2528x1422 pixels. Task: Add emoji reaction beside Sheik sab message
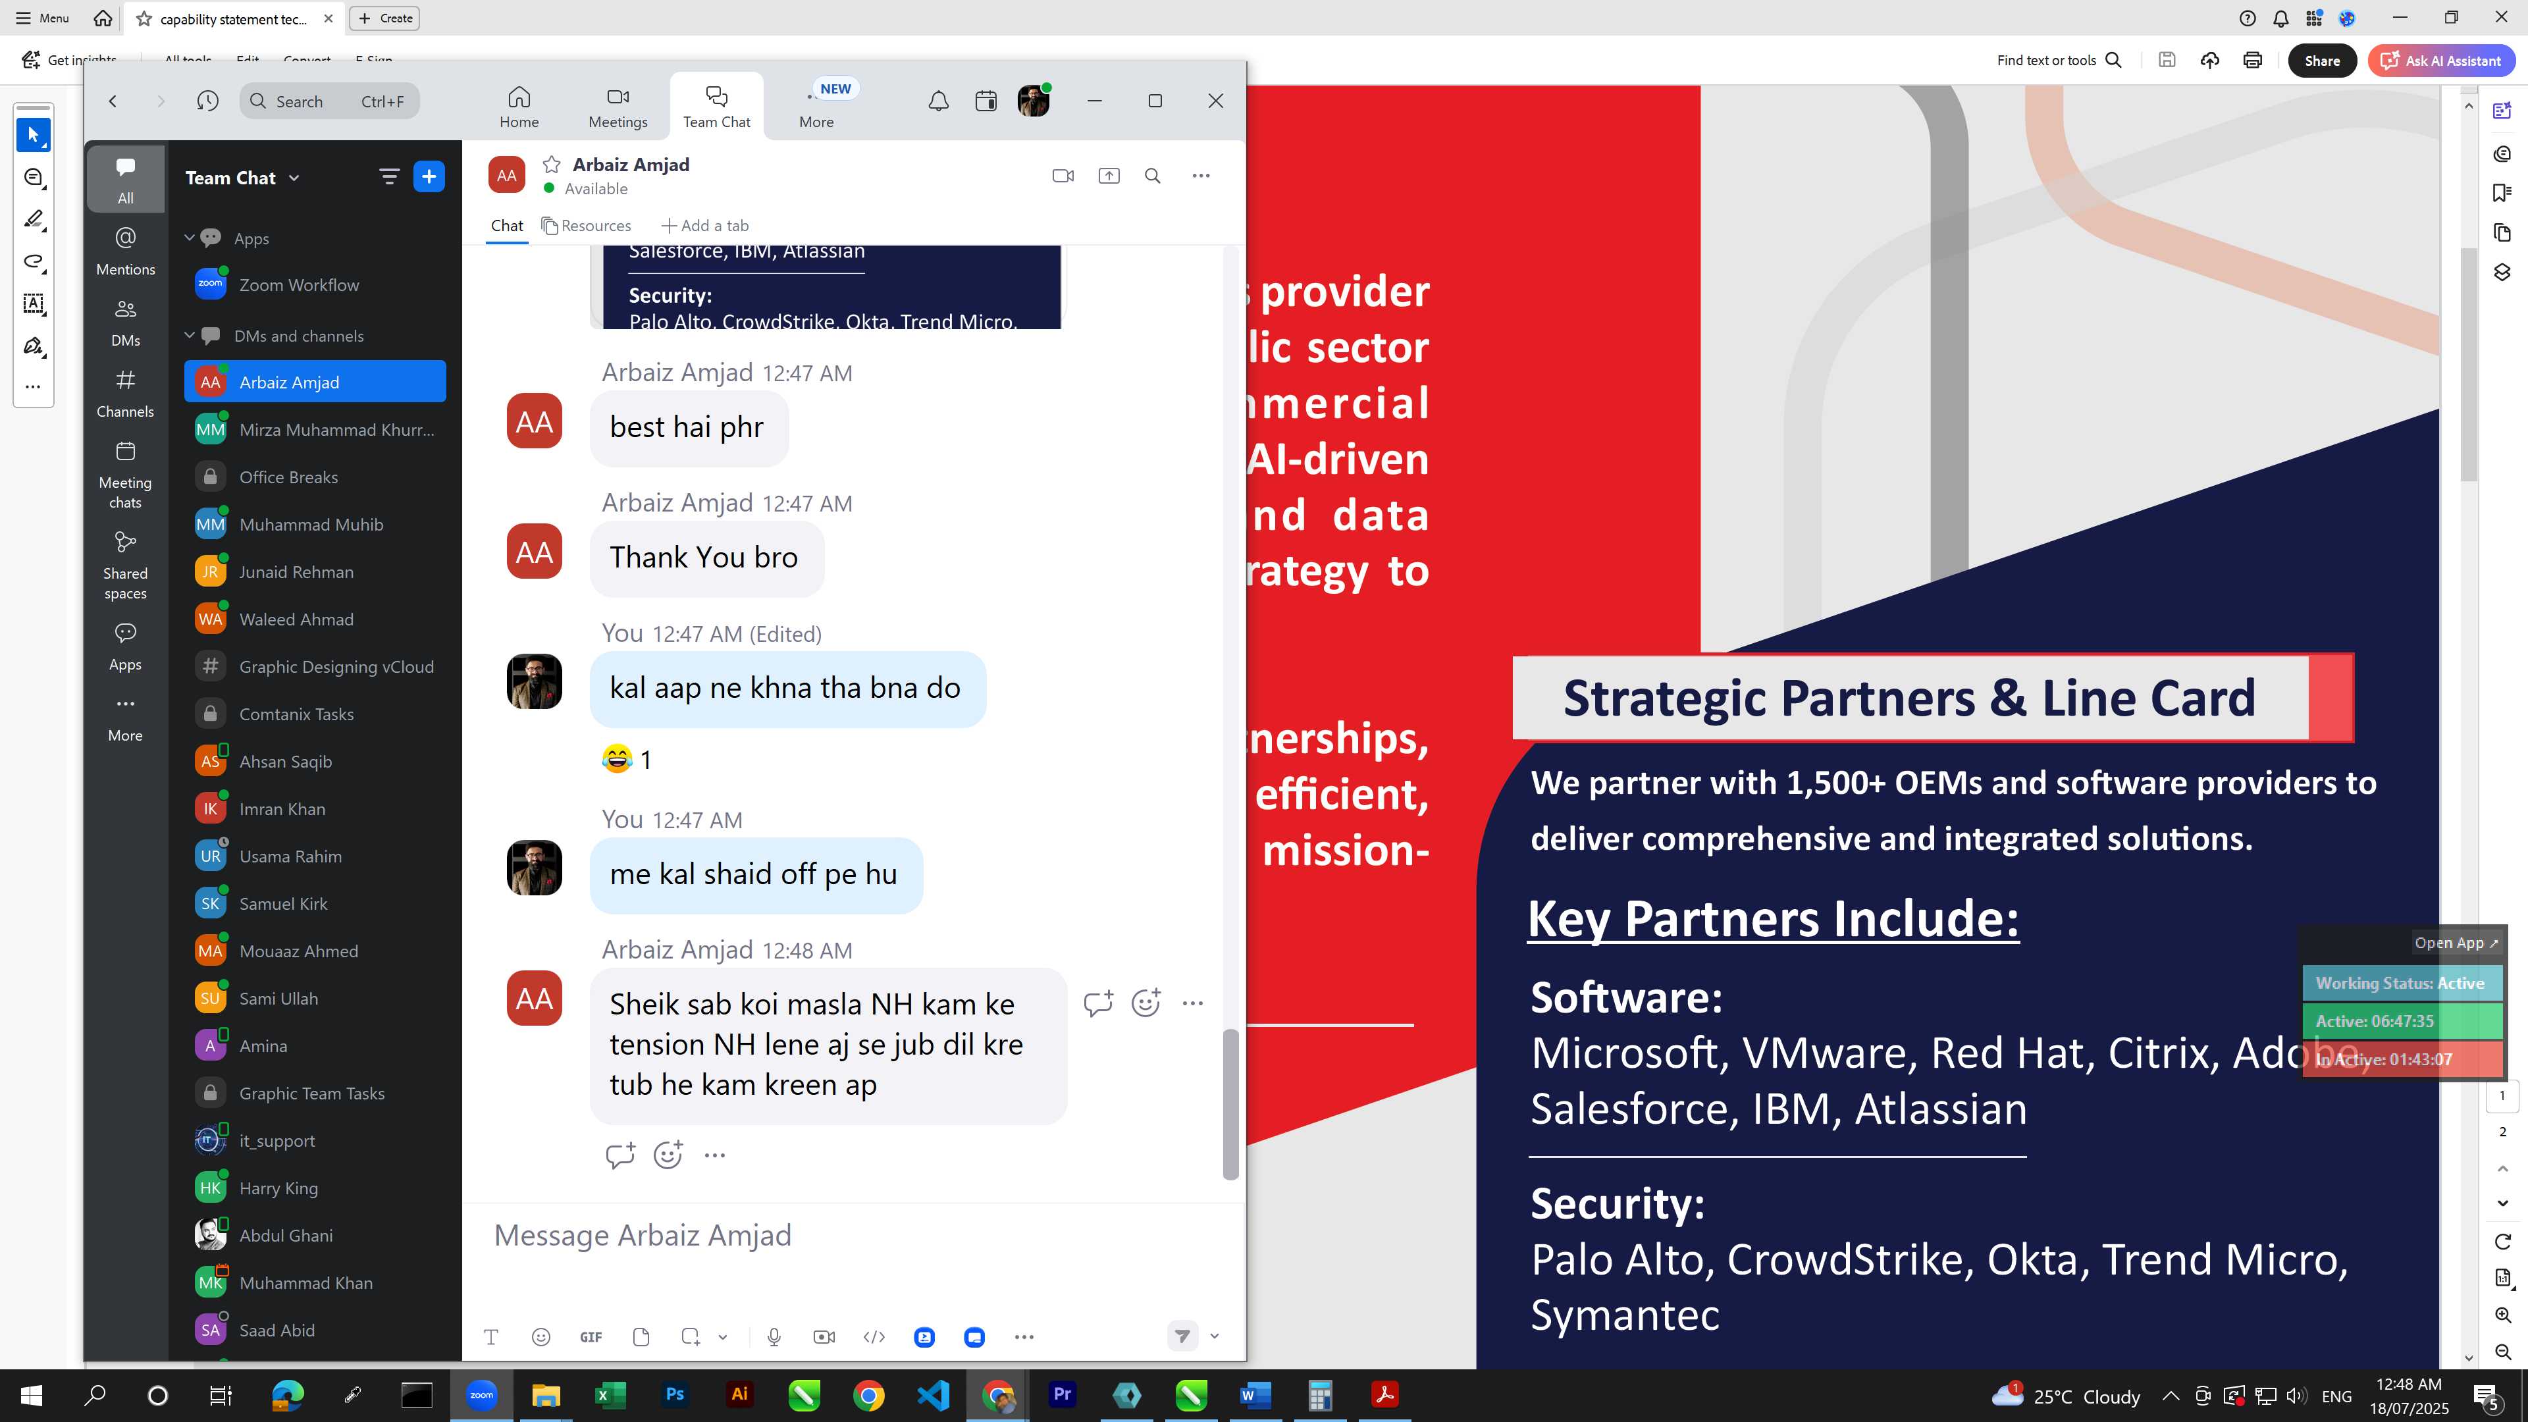click(1146, 1003)
